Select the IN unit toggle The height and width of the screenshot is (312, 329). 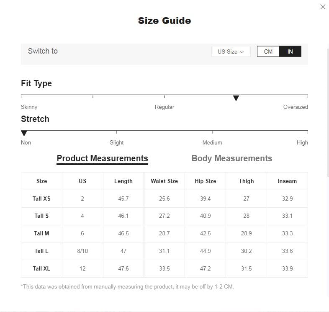pos(290,52)
